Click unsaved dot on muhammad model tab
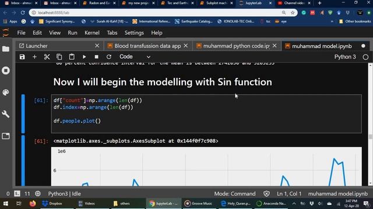This screenshot has height=209, width=373. (x=363, y=46)
